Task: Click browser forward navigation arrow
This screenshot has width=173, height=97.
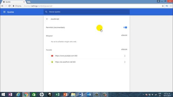Action: click(6, 6)
